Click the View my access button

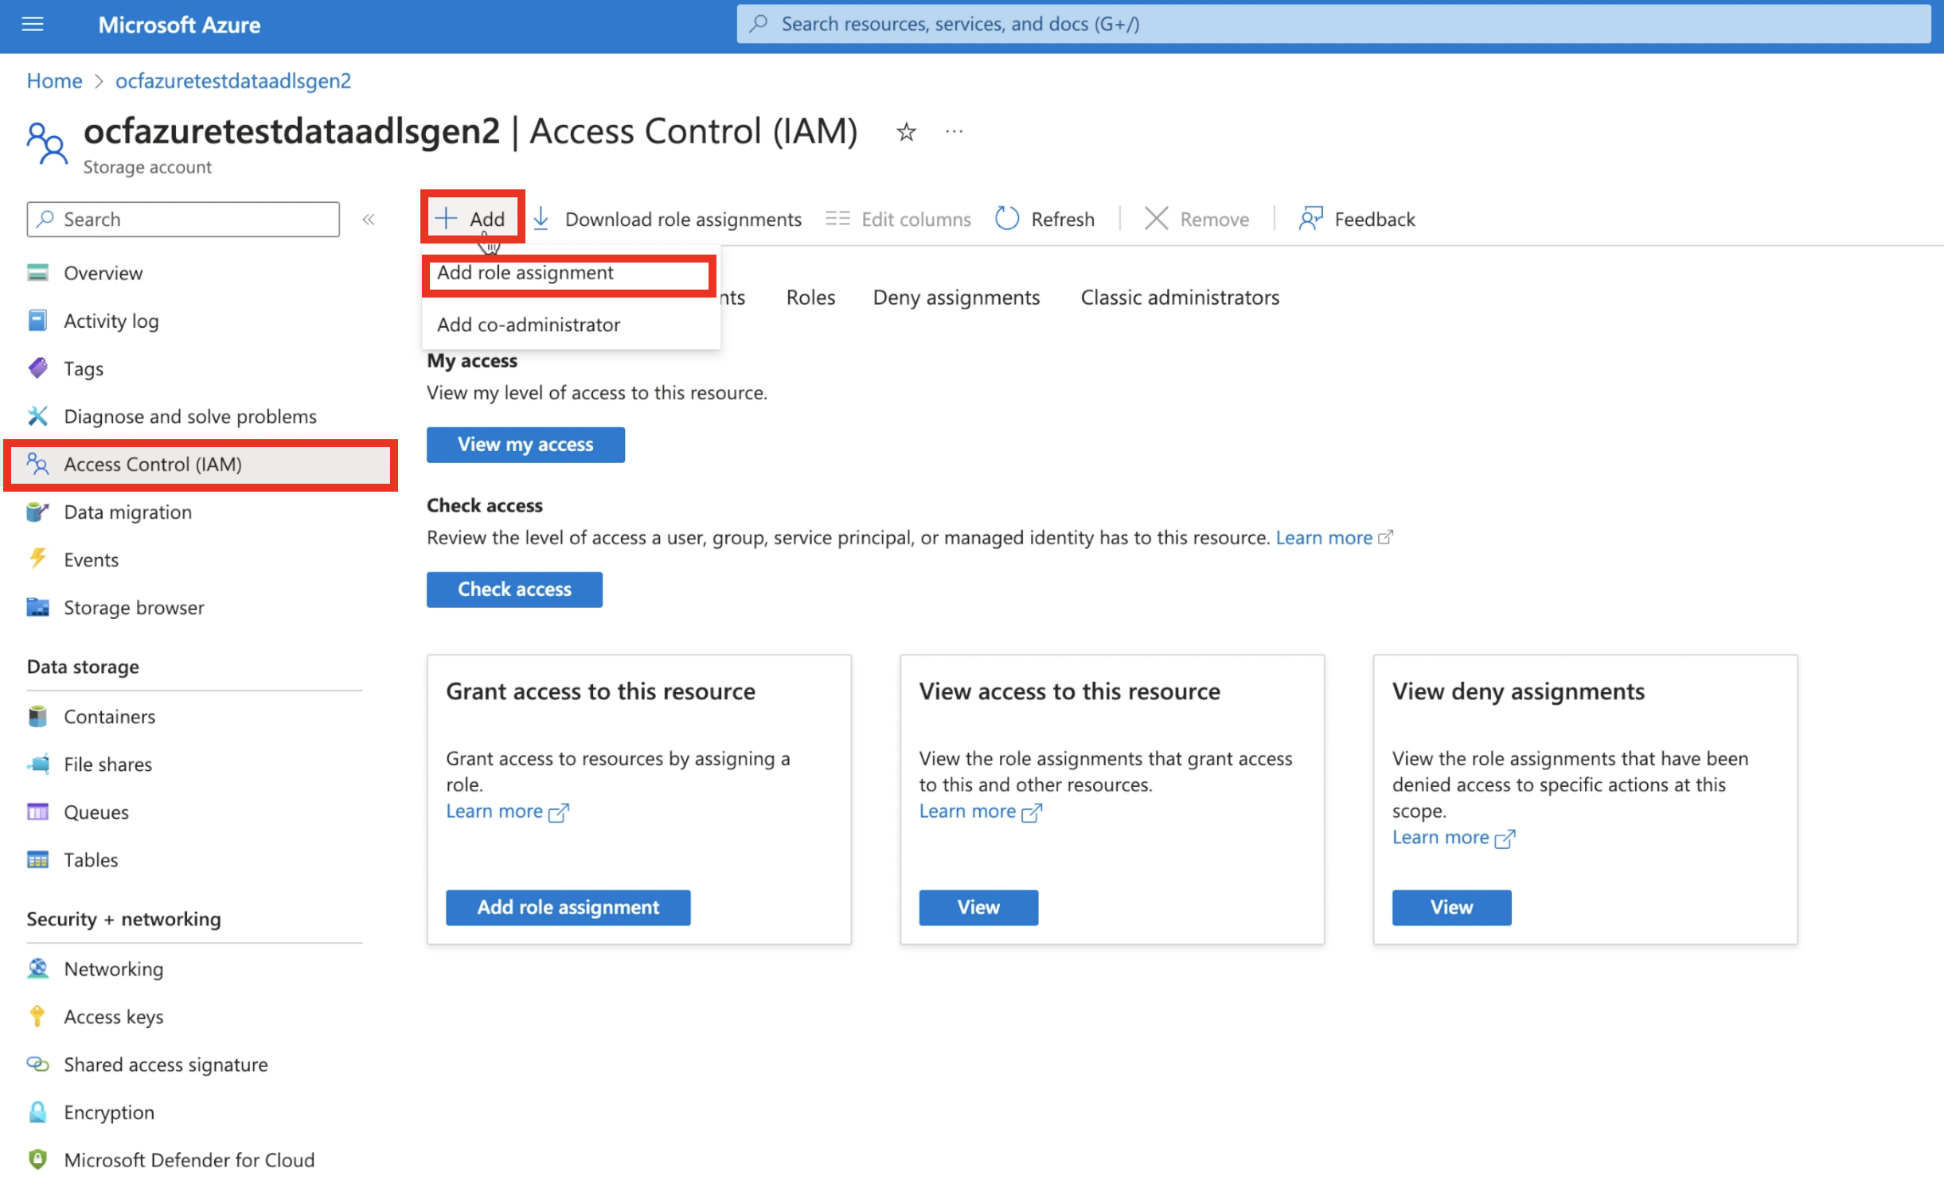pyautogui.click(x=525, y=445)
